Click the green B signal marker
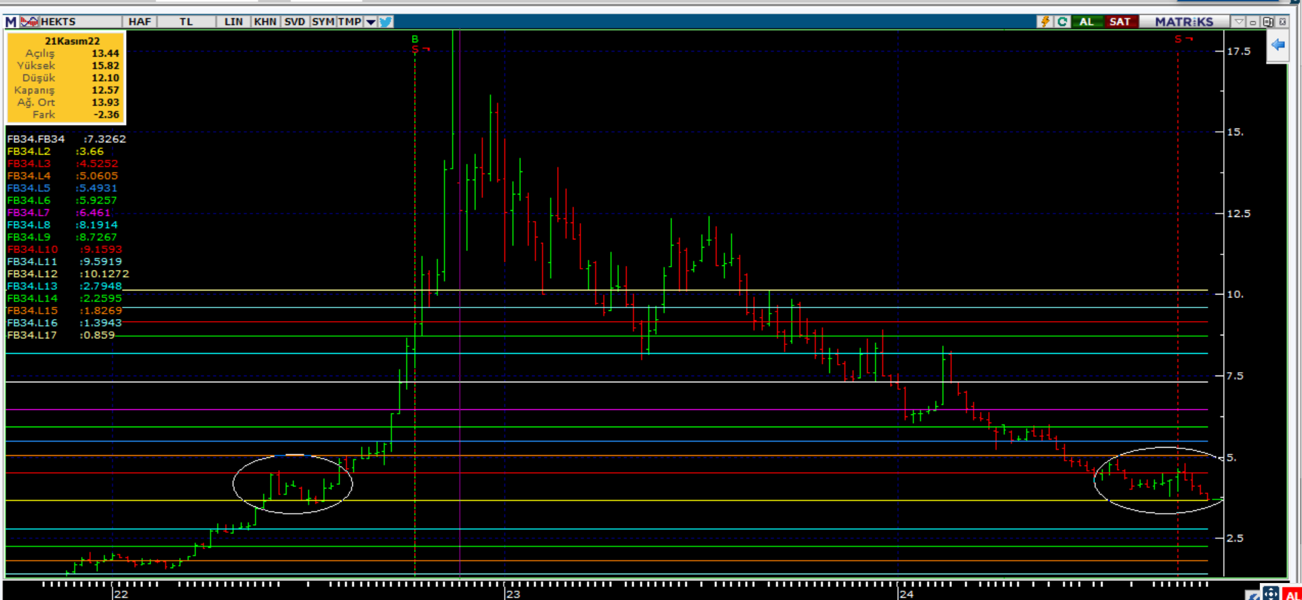The width and height of the screenshot is (1302, 600). tap(415, 39)
